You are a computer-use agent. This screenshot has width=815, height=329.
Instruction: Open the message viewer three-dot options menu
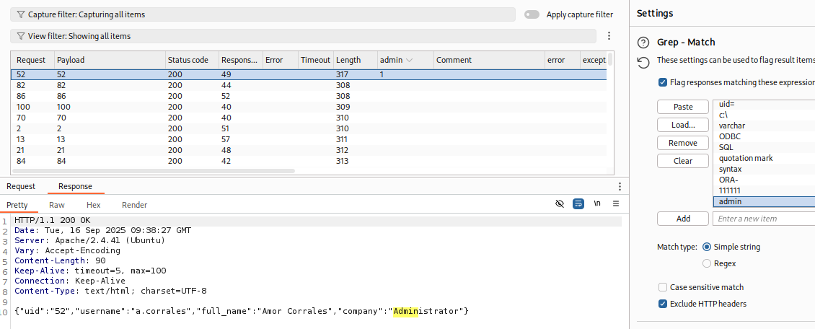click(620, 187)
